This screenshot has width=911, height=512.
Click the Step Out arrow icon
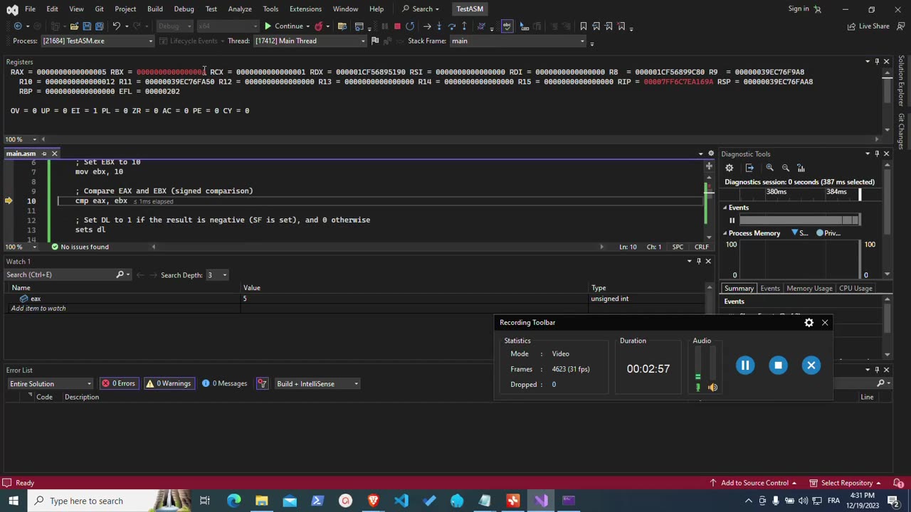click(x=464, y=26)
